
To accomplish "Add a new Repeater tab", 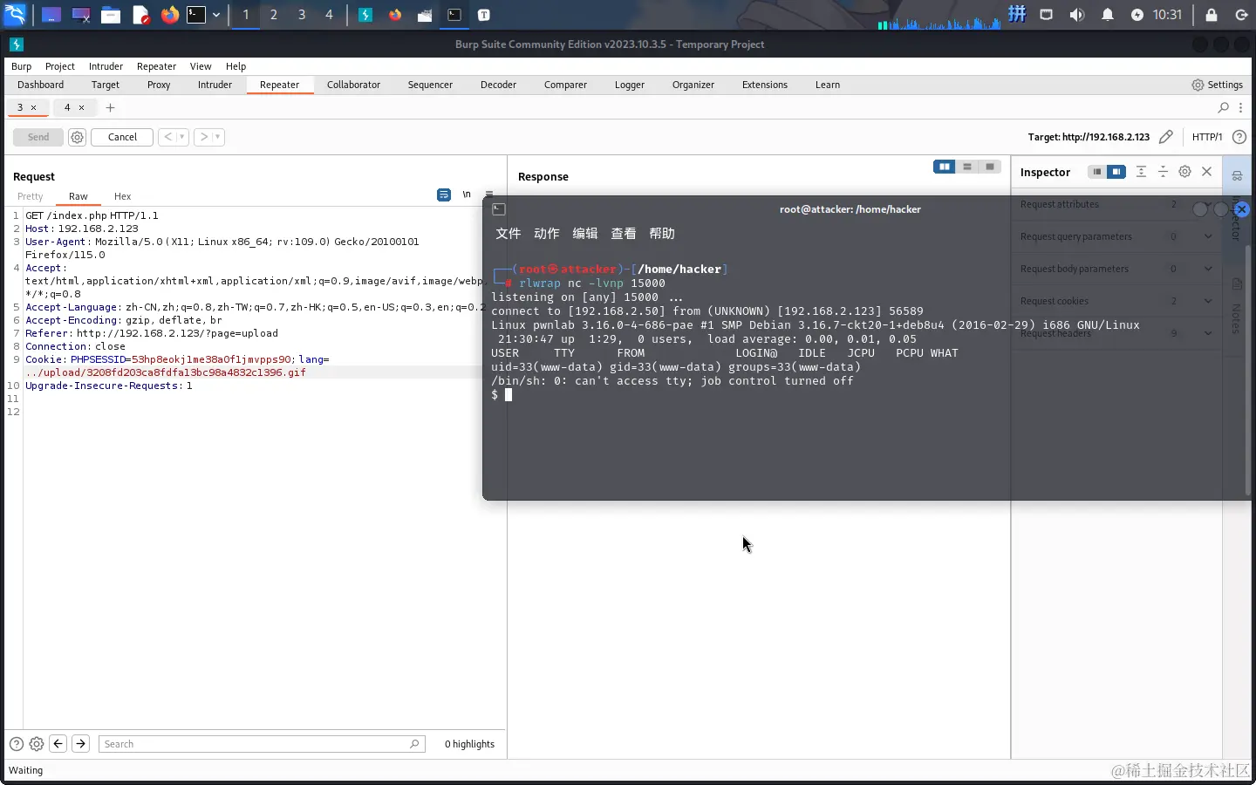I will coord(110,108).
